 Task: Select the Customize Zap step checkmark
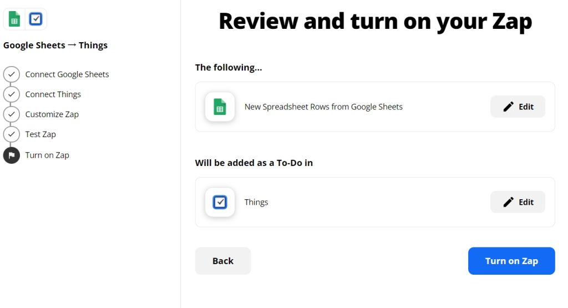[12, 114]
